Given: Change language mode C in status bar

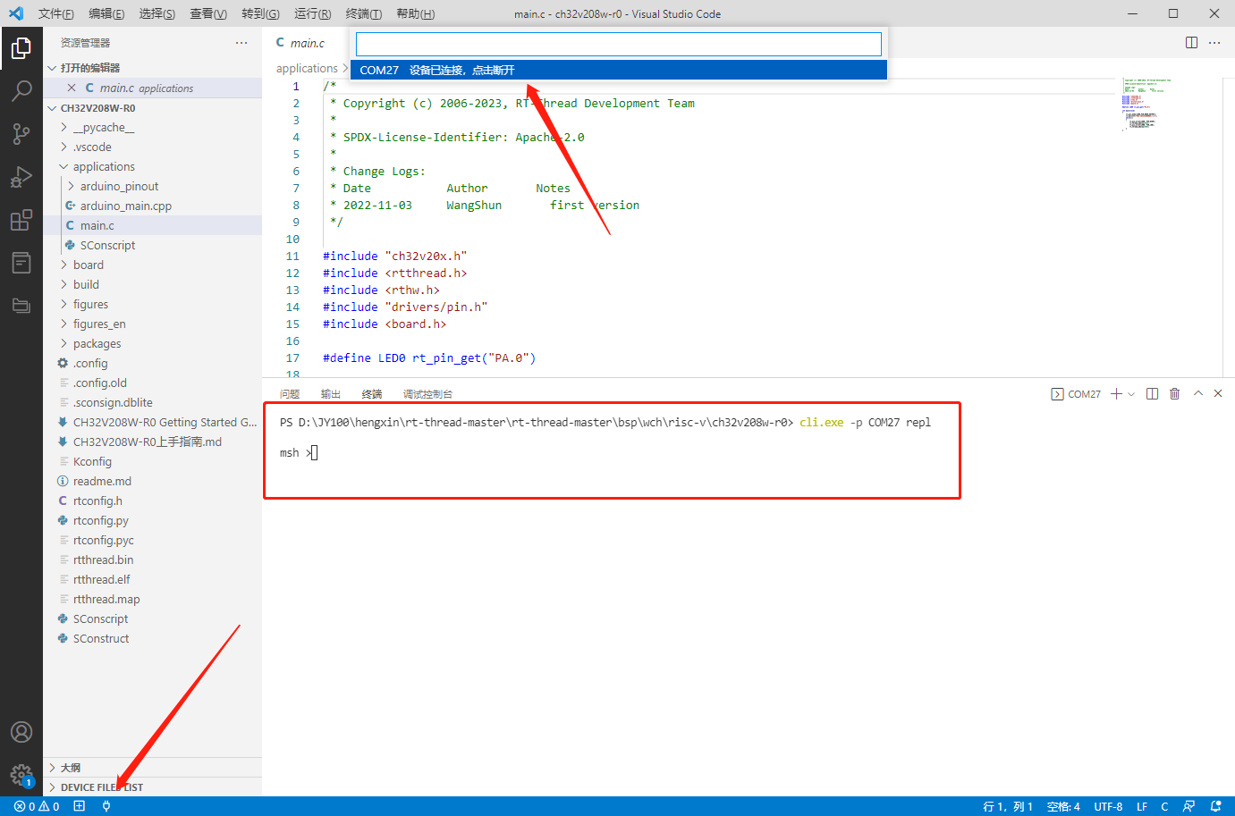Looking at the screenshot, I should click(1164, 806).
